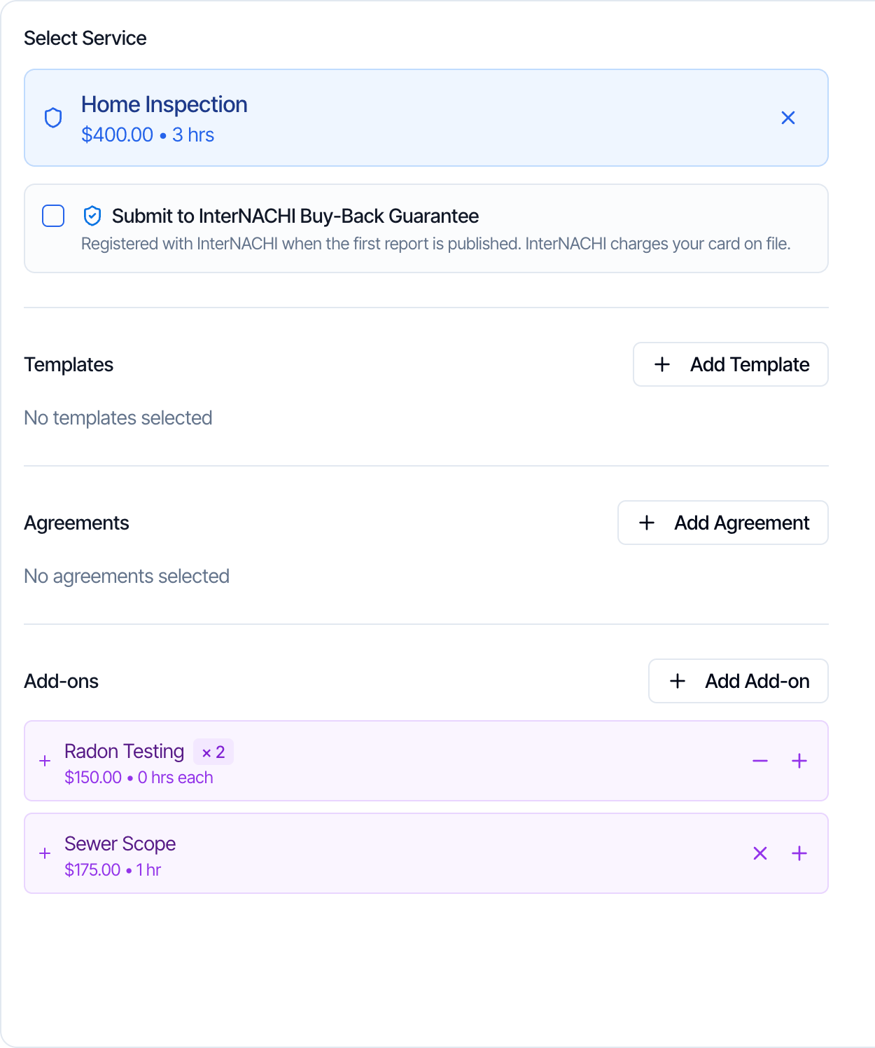This screenshot has height=1048, width=875.
Task: Click the Radon Testing × 2 quantity badge
Action: pos(213,752)
